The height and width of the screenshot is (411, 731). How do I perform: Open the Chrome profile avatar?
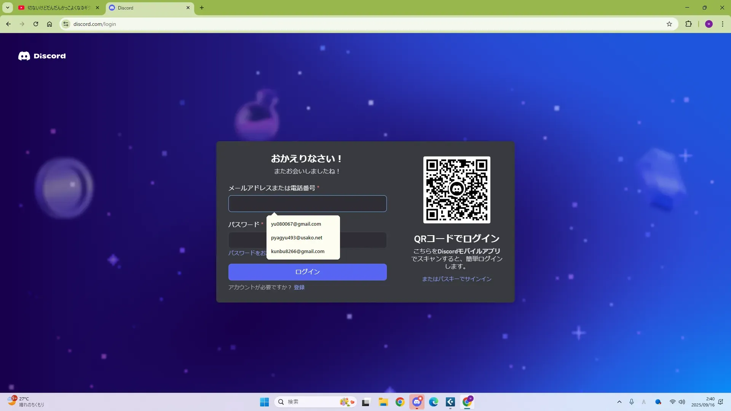[709, 24]
